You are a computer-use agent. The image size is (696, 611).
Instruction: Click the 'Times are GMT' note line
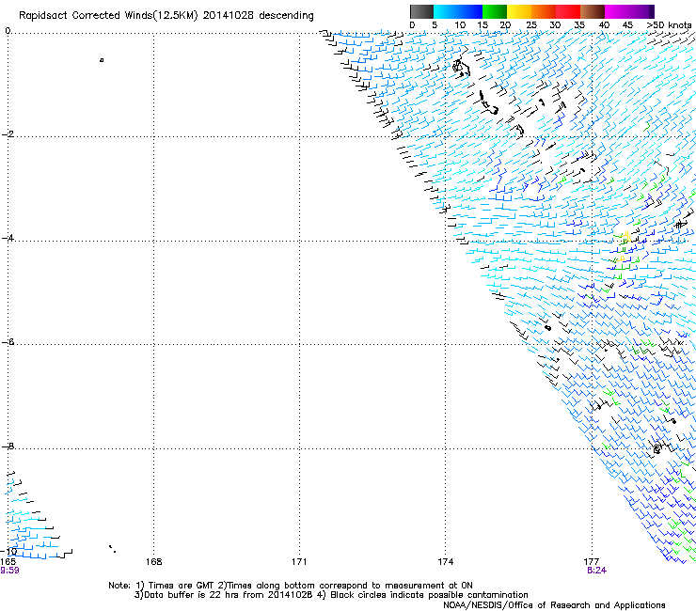click(291, 586)
